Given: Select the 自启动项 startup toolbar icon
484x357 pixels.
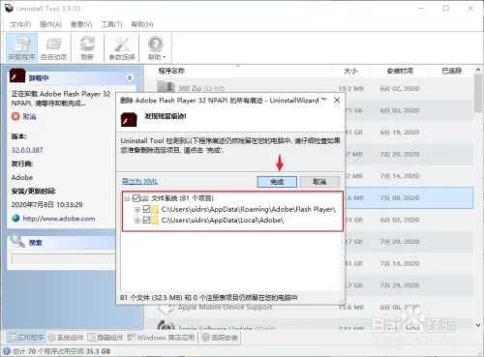Looking at the screenshot, I should pos(53,47).
